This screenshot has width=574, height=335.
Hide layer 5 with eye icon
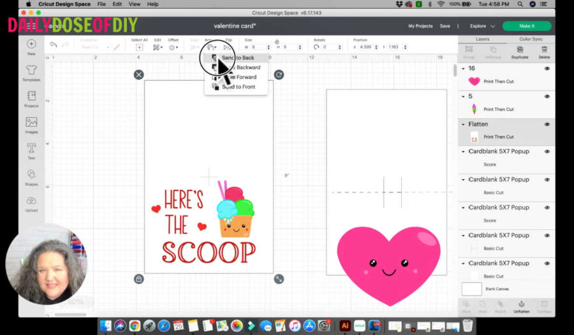(x=547, y=97)
